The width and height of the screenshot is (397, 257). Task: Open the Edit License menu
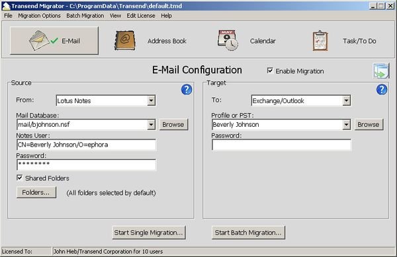(141, 16)
